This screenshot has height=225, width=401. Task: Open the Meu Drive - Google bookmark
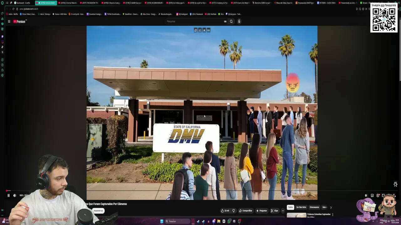(148, 14)
